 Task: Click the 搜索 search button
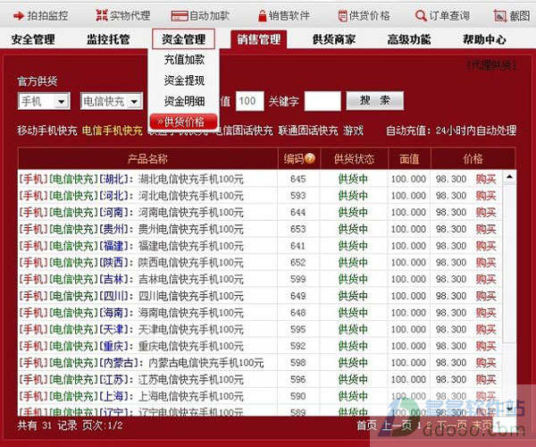(374, 100)
